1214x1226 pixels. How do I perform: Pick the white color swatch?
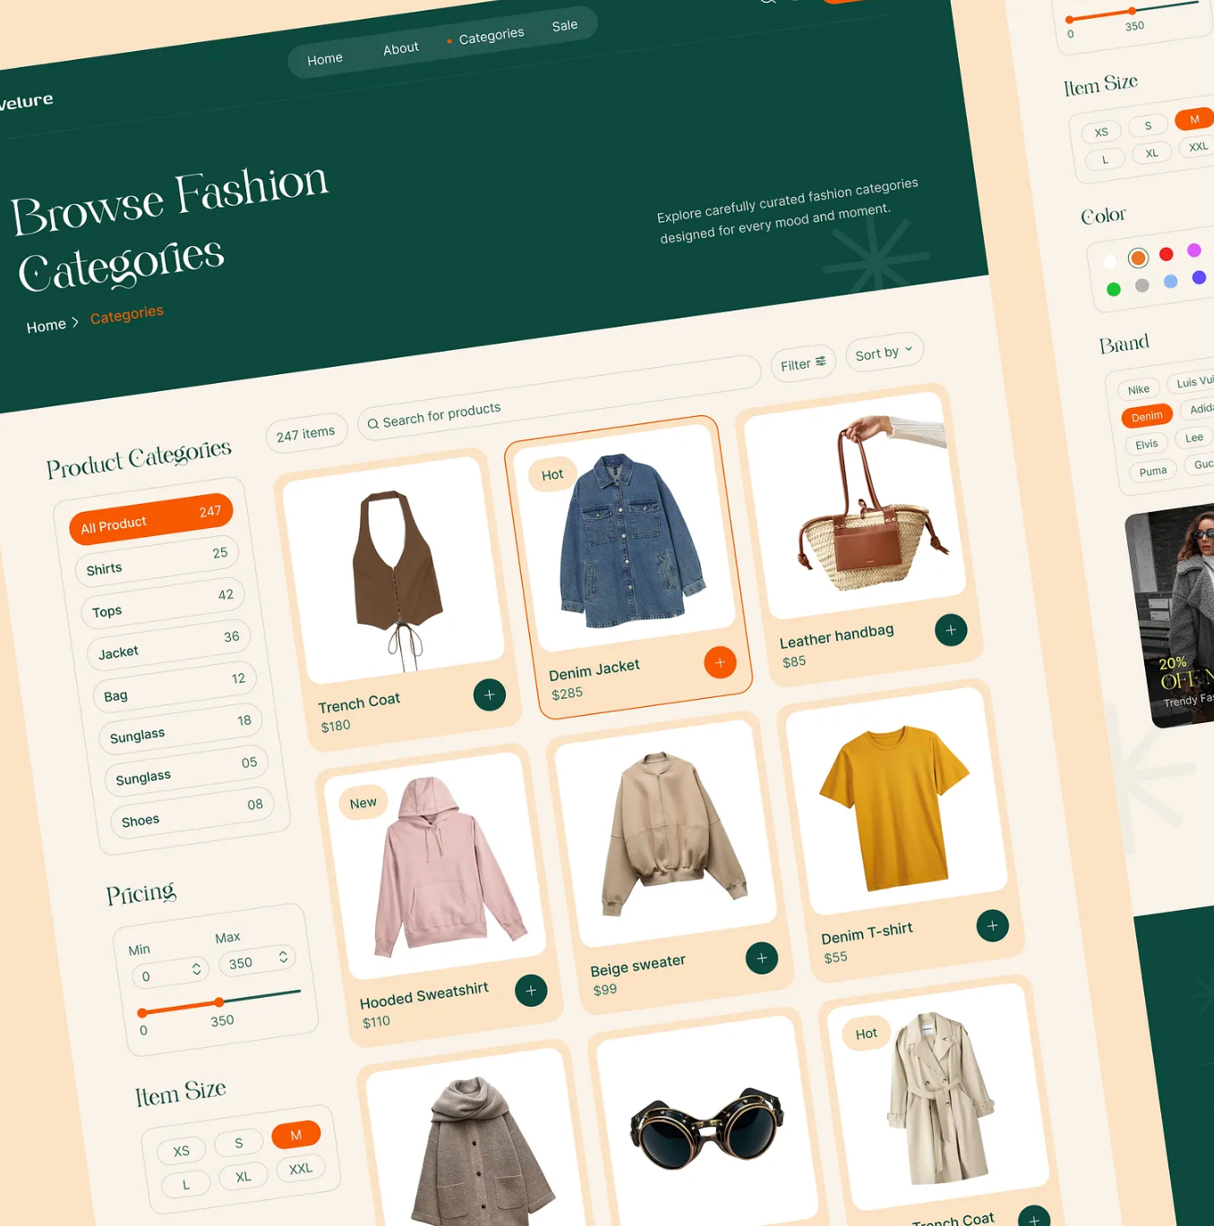(x=1110, y=261)
